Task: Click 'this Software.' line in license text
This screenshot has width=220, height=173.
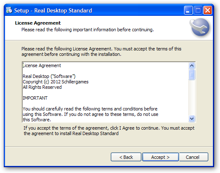Action: coord(37,120)
